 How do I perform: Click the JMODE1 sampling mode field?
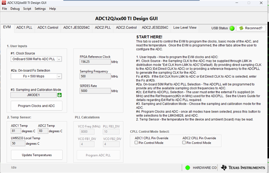34,95
